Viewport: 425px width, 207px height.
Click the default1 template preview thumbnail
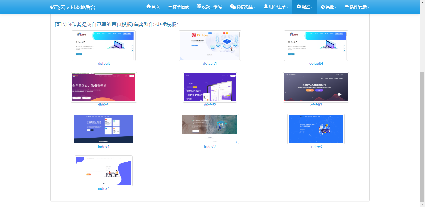[210, 45]
